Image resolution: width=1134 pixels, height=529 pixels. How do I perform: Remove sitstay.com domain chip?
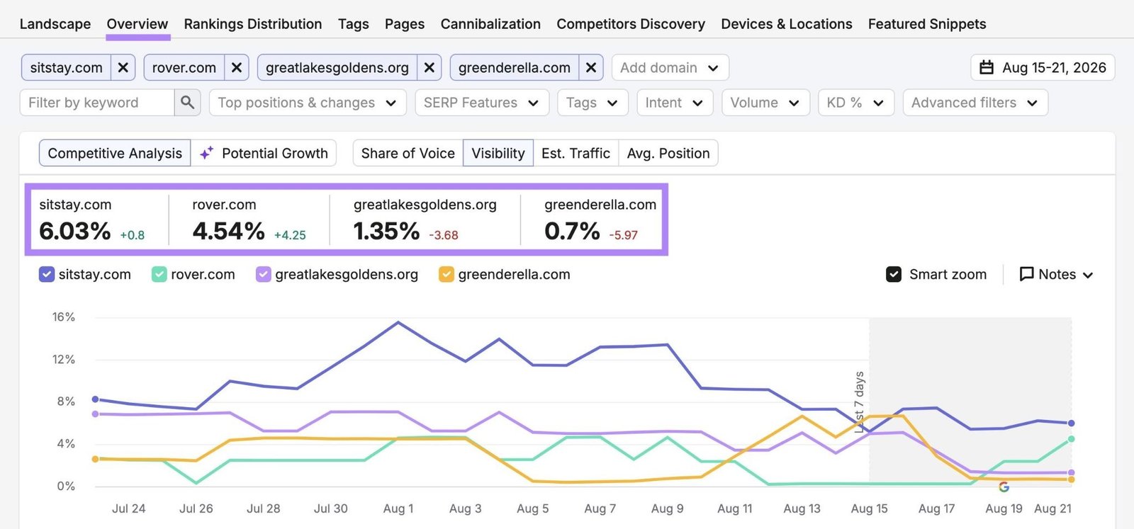point(123,67)
